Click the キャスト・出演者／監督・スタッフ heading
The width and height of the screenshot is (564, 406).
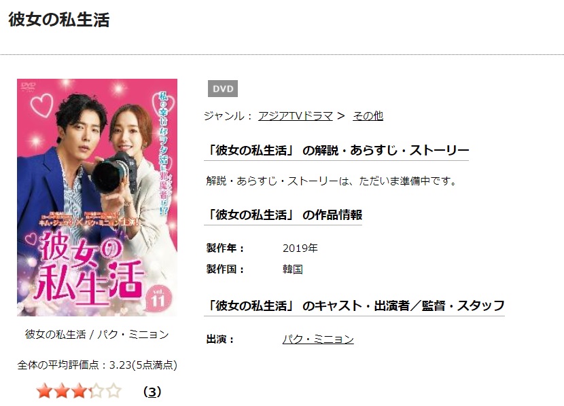click(x=354, y=306)
